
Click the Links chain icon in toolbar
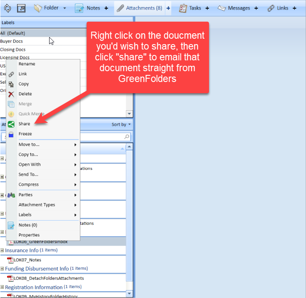[271, 8]
